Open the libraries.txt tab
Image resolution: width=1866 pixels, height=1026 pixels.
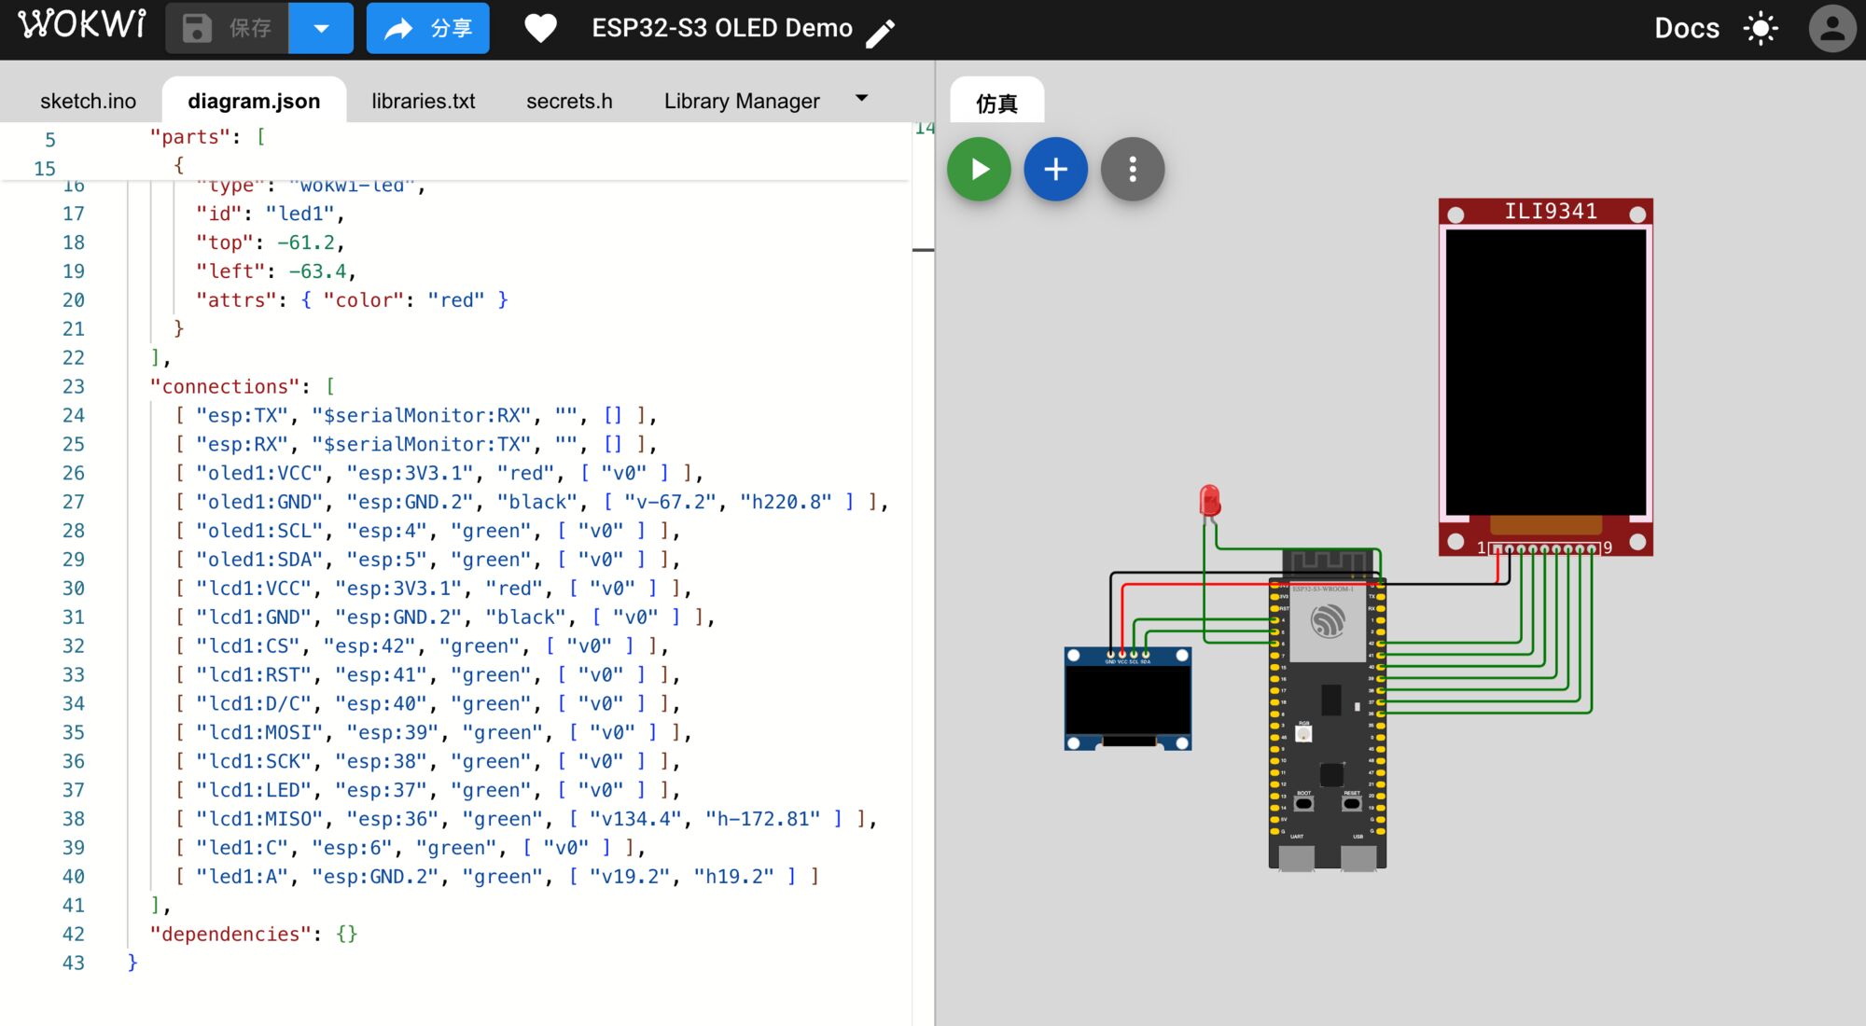click(x=423, y=101)
